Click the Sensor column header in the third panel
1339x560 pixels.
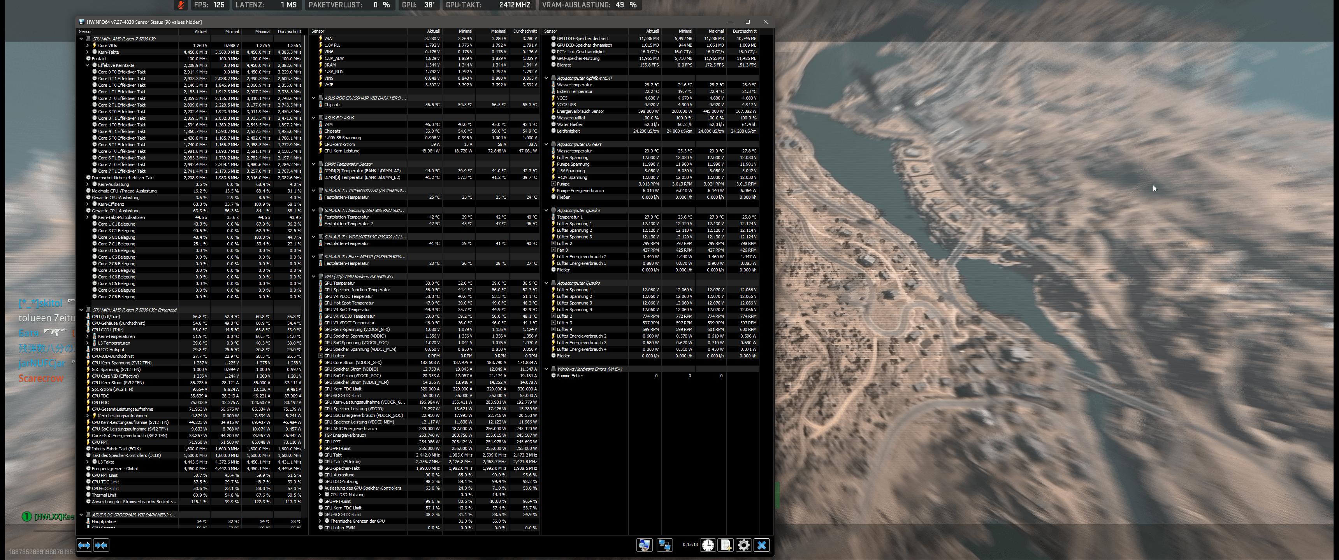point(585,31)
